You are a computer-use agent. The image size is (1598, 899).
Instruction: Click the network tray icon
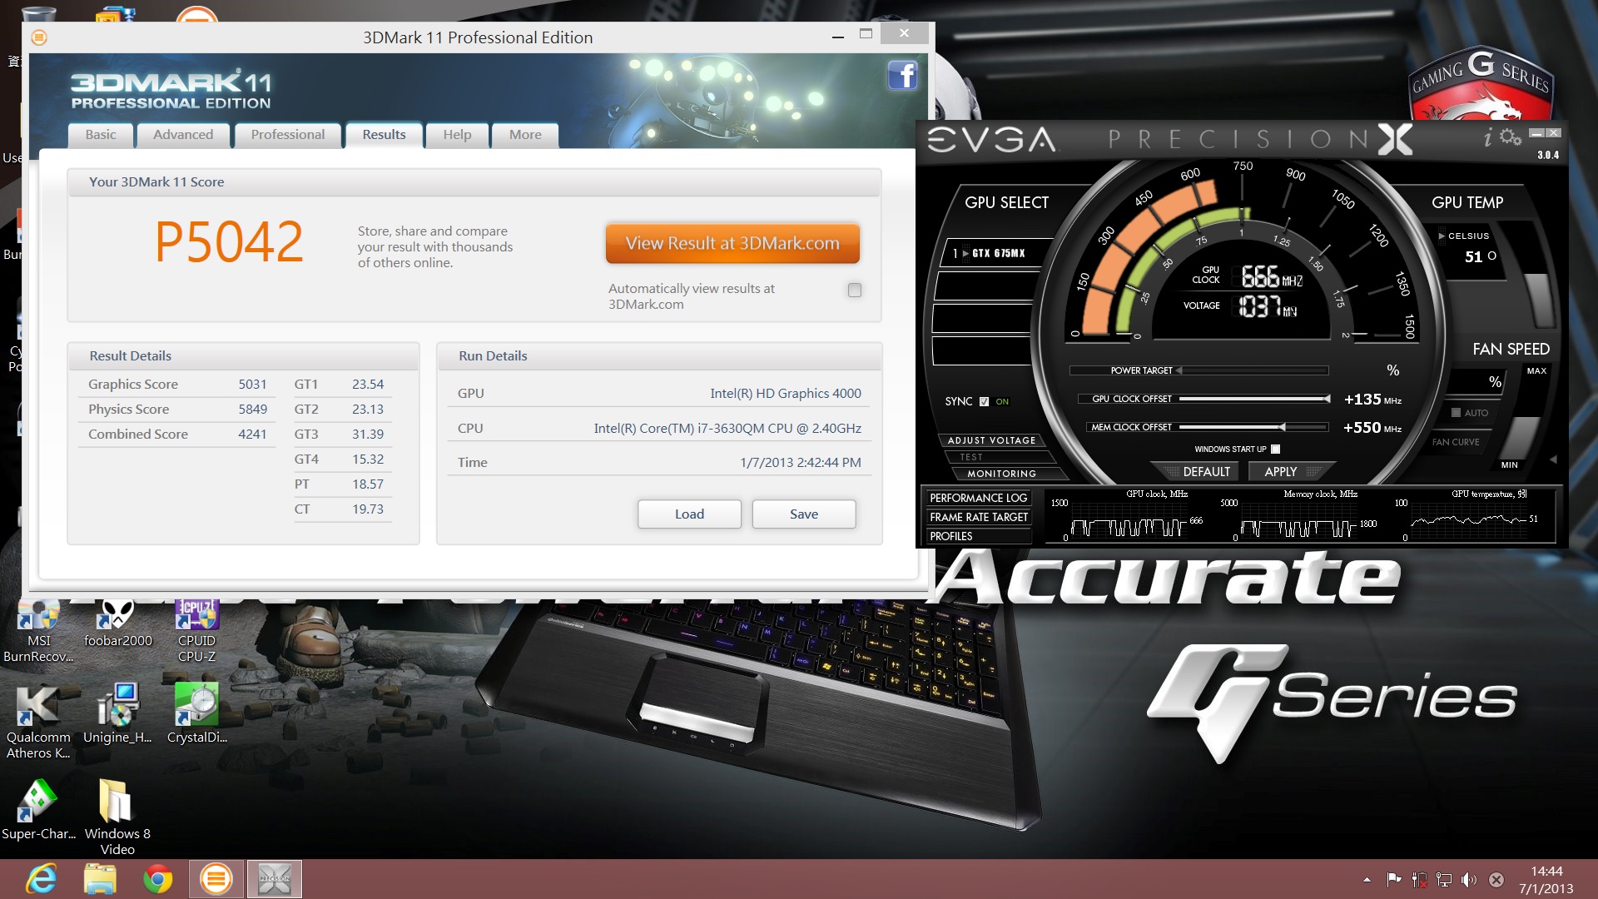click(1444, 879)
